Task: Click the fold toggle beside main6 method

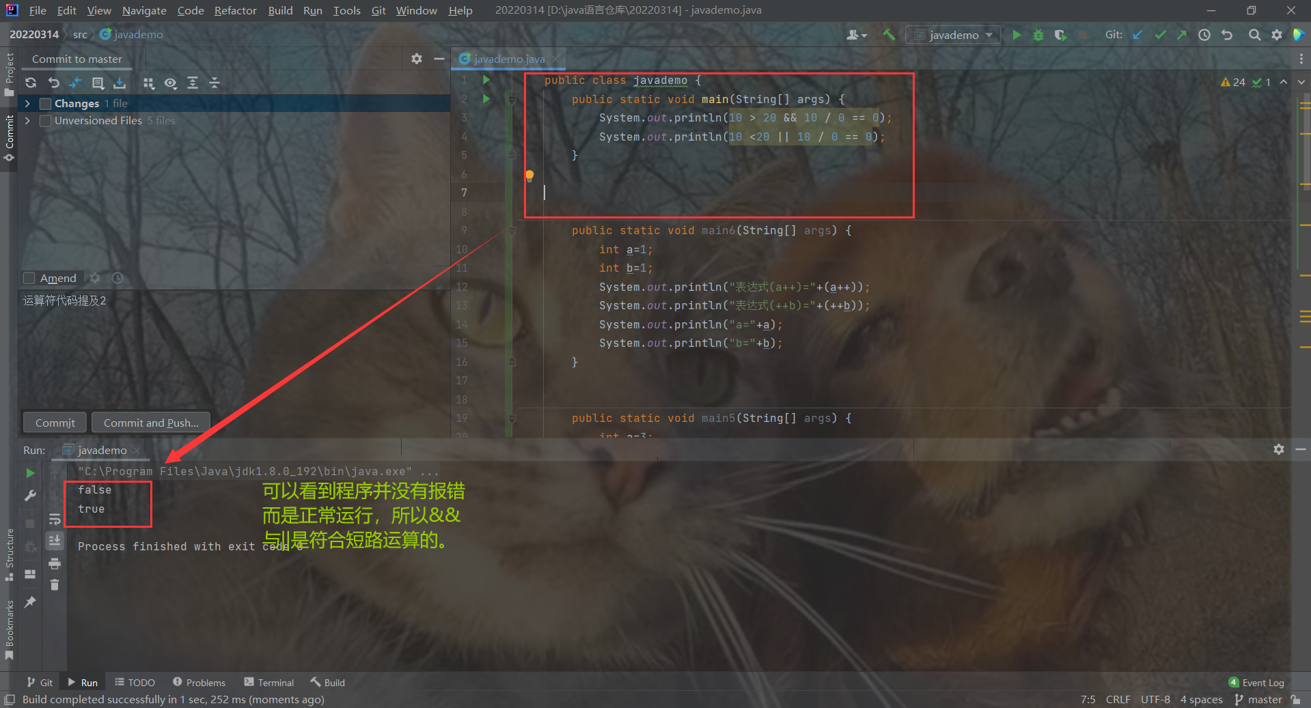Action: pos(512,231)
